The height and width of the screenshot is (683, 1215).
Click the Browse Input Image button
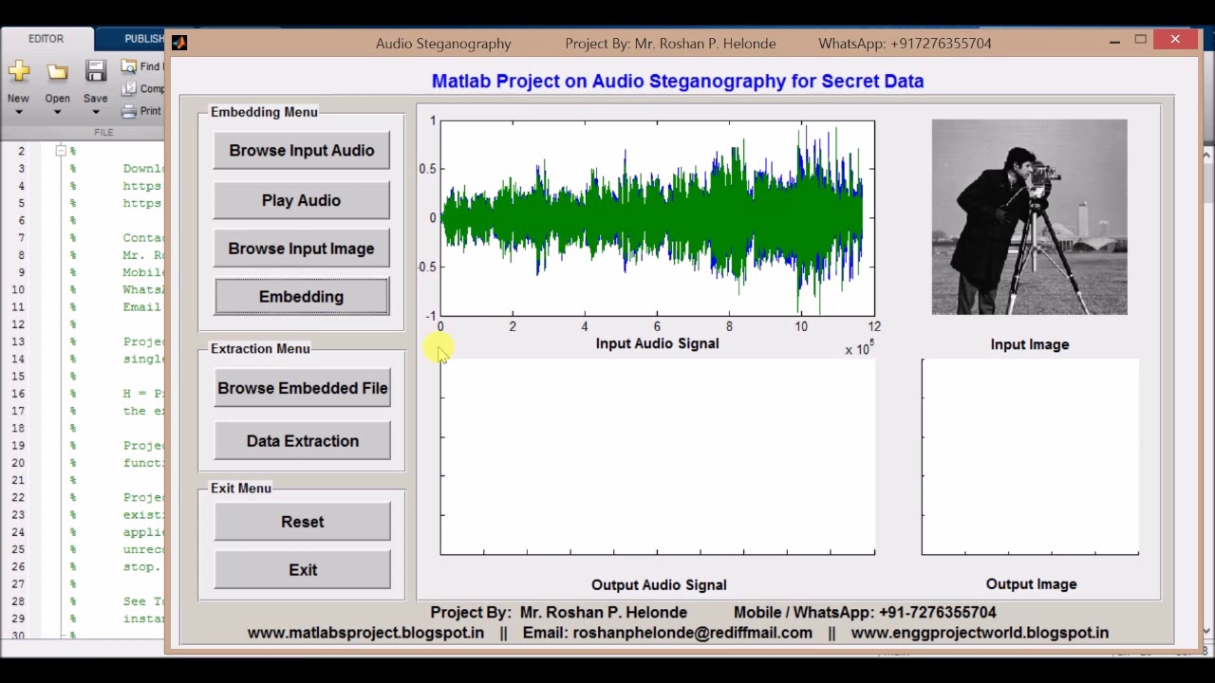[x=301, y=249]
